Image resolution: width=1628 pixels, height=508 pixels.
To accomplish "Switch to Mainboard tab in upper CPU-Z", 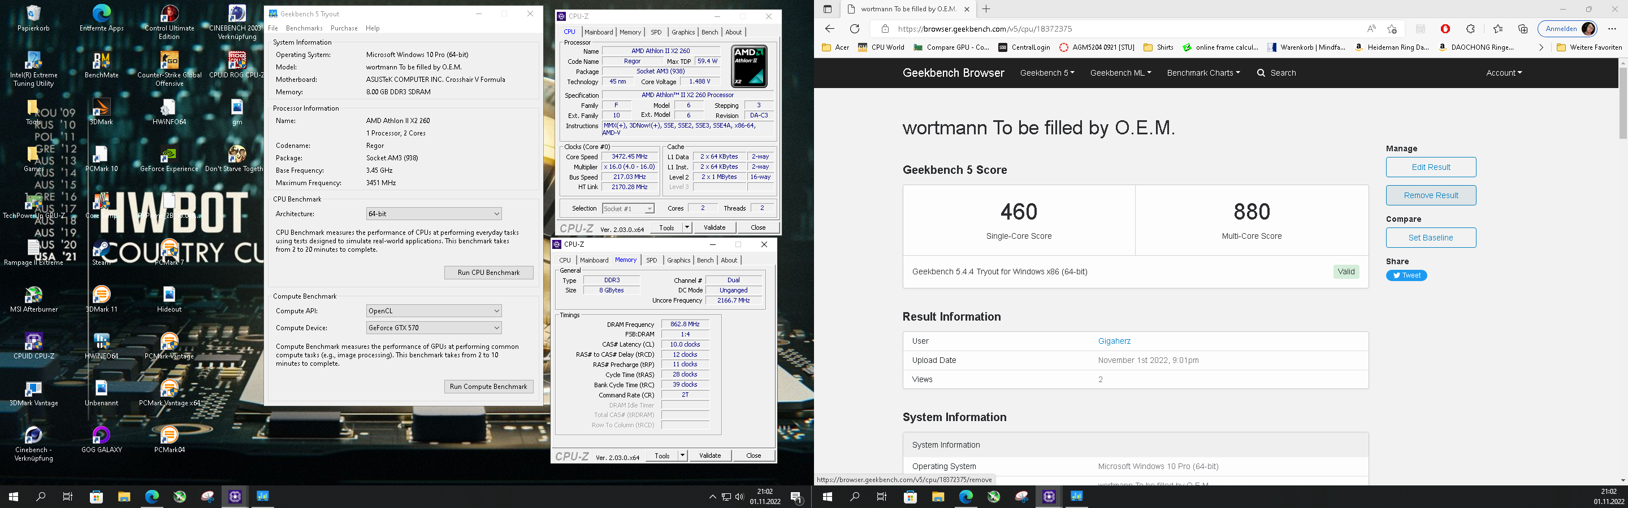I will point(599,32).
